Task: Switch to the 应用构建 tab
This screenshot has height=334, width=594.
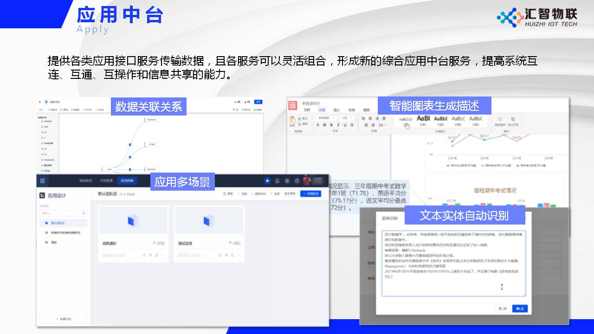Action: (x=127, y=181)
